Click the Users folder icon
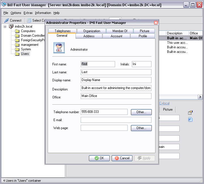The image size is (204, 184). coord(17,54)
